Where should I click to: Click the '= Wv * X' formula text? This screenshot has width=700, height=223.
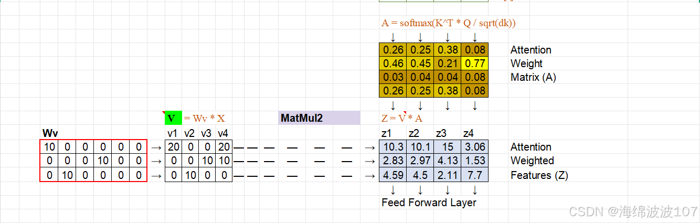[x=205, y=118]
